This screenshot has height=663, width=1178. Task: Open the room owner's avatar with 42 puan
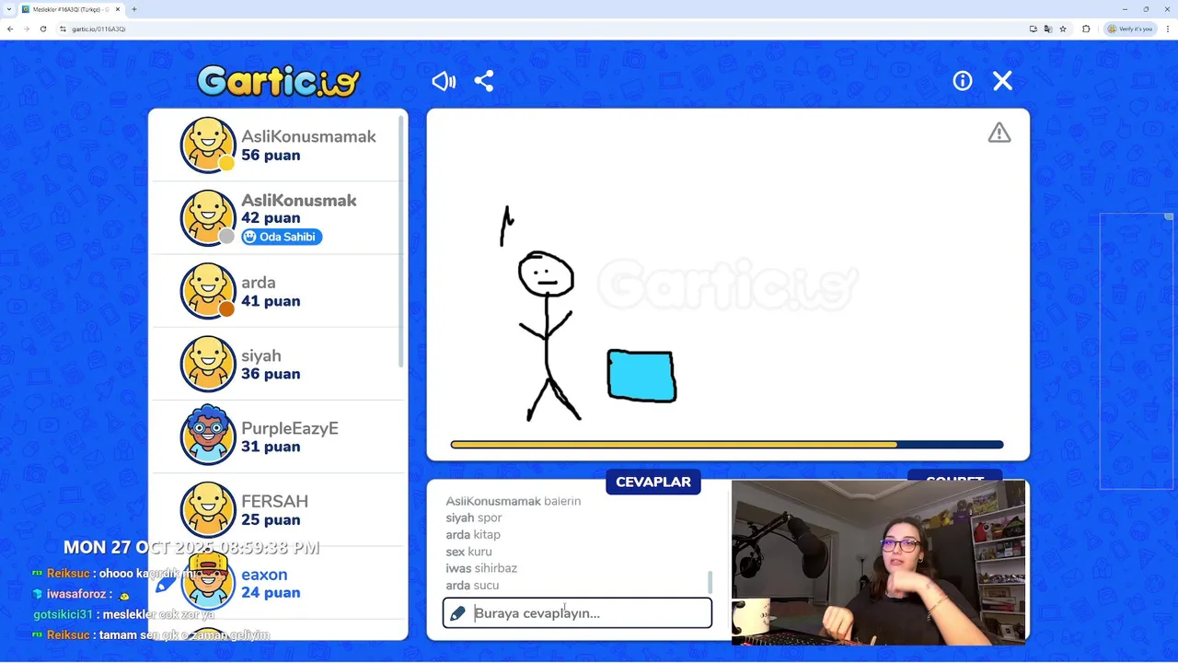point(208,218)
